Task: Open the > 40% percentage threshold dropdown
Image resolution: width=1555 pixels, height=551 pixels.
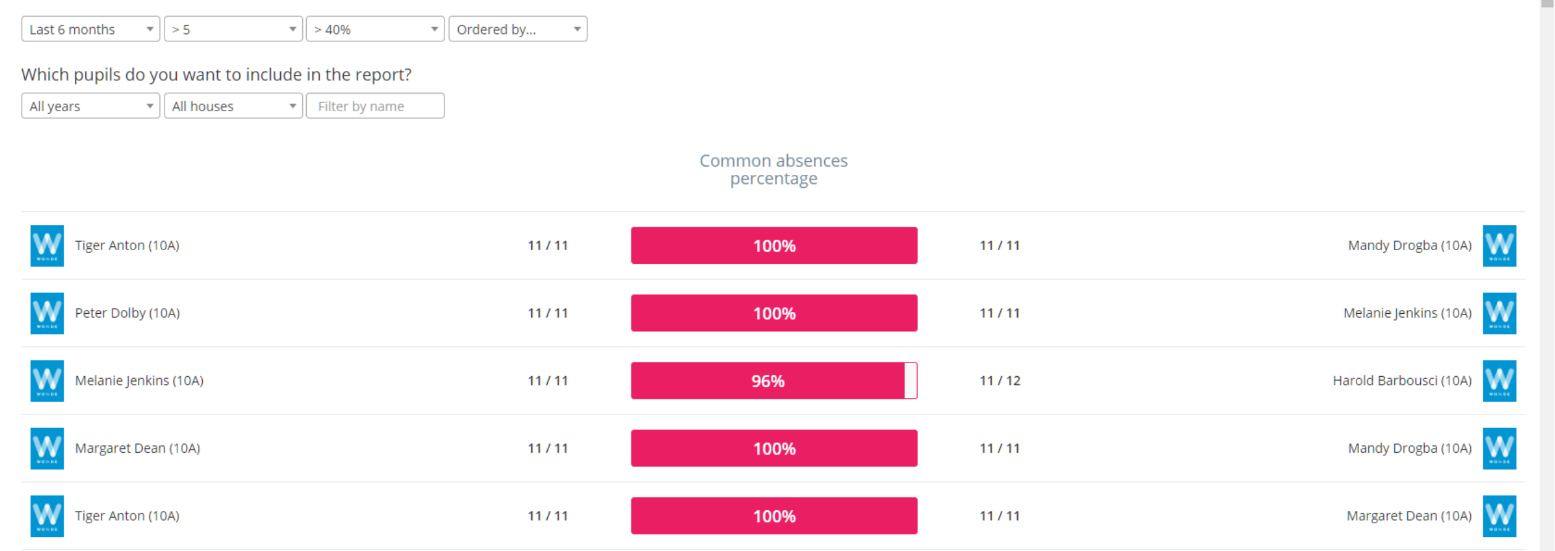Action: tap(374, 28)
